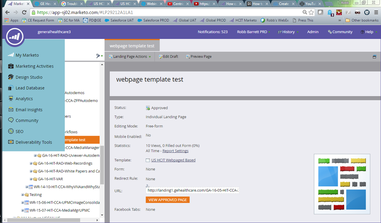Click the VIEW APPROVED PAGE button

pos(168,200)
